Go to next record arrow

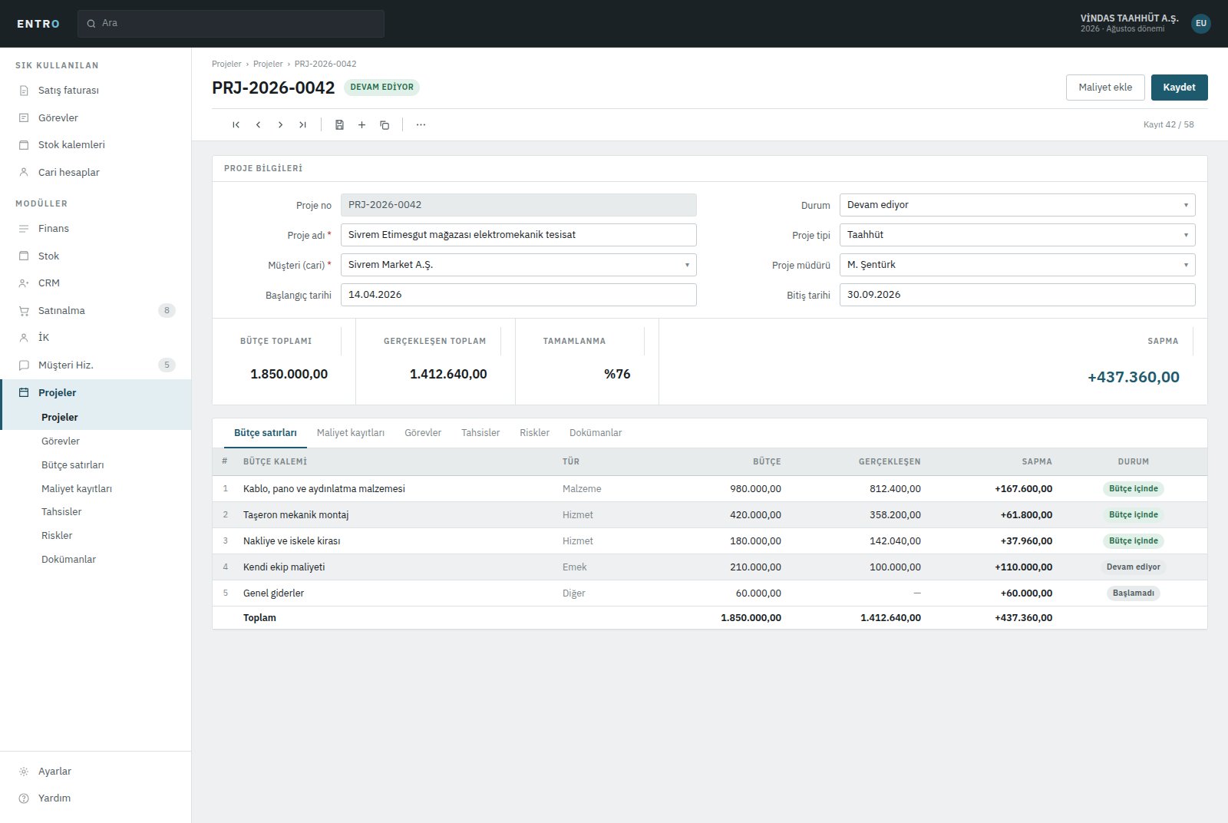tap(280, 125)
